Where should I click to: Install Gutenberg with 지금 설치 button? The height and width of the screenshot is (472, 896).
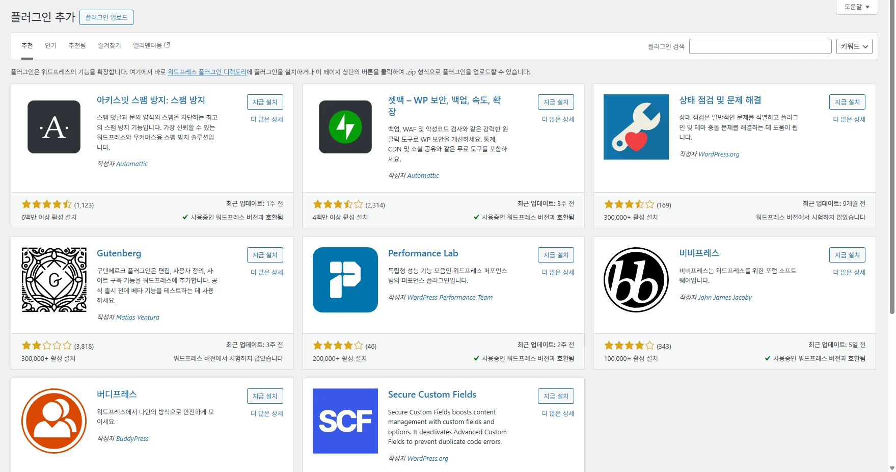265,255
